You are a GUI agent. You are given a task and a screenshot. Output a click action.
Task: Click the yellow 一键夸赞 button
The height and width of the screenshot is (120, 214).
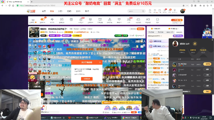(x=207, y=64)
